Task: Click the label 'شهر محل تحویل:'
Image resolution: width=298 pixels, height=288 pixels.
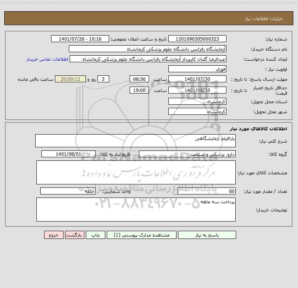Action: coord(270,112)
